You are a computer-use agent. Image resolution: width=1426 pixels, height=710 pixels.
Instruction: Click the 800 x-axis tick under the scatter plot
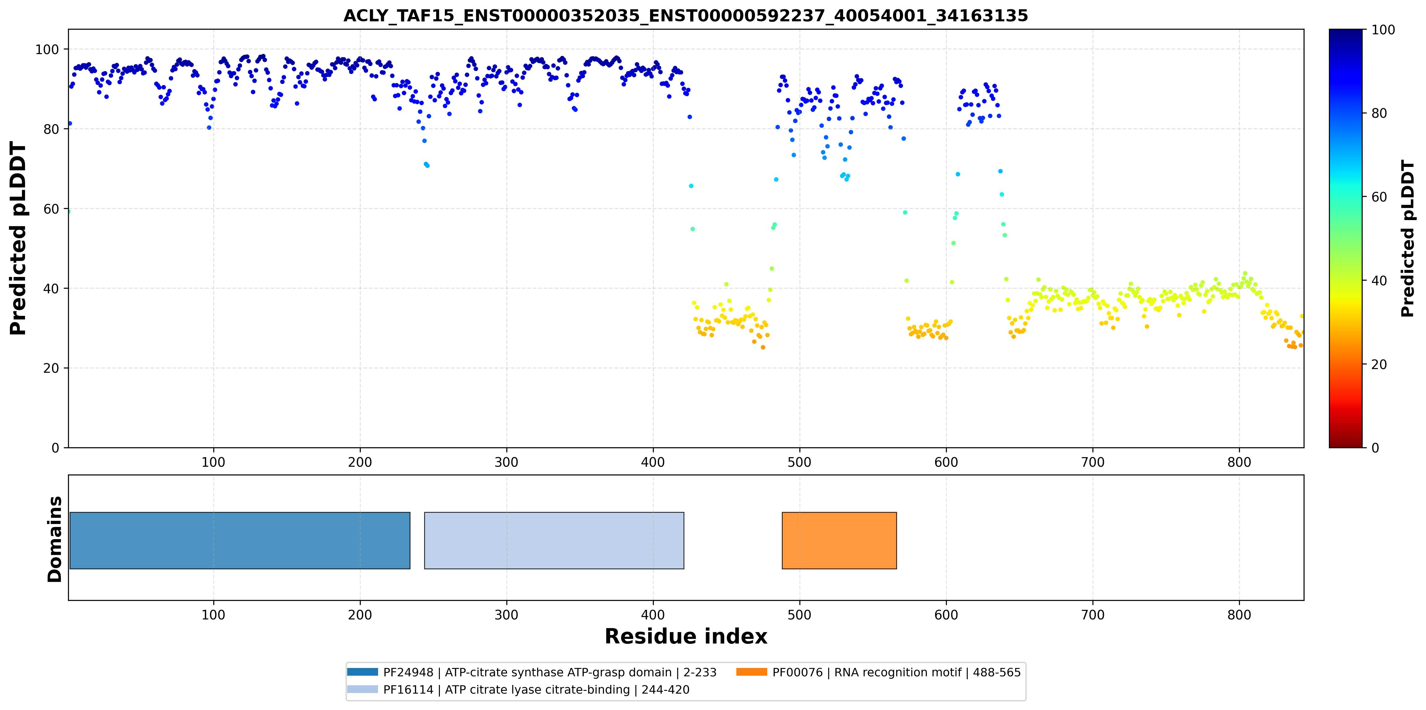(x=1239, y=462)
